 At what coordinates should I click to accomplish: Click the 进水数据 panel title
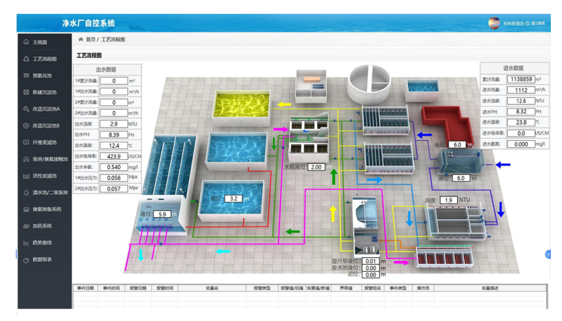tap(513, 68)
